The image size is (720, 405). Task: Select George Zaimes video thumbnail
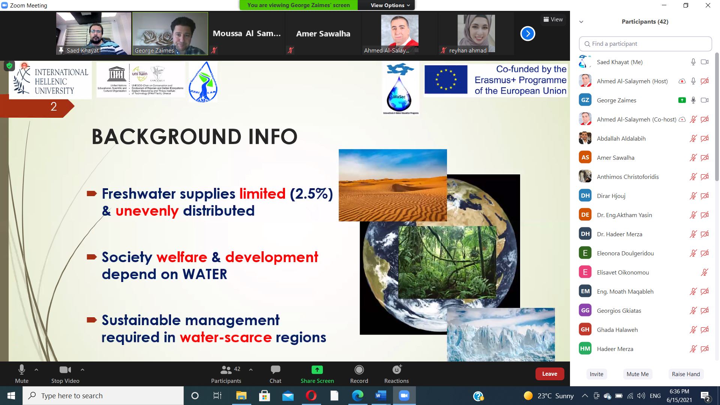coord(170,34)
